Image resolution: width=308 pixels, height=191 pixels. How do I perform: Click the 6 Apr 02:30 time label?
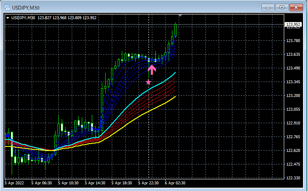[175, 183]
